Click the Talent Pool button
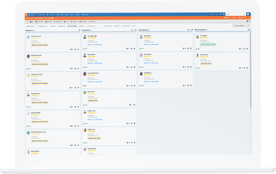This screenshot has height=174, width=276. point(243,17)
